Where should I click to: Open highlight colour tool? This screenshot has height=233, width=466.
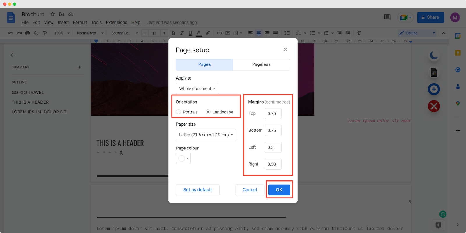click(208, 33)
